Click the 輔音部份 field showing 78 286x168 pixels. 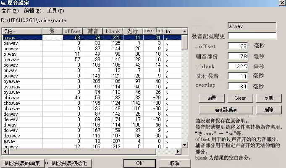(238, 56)
